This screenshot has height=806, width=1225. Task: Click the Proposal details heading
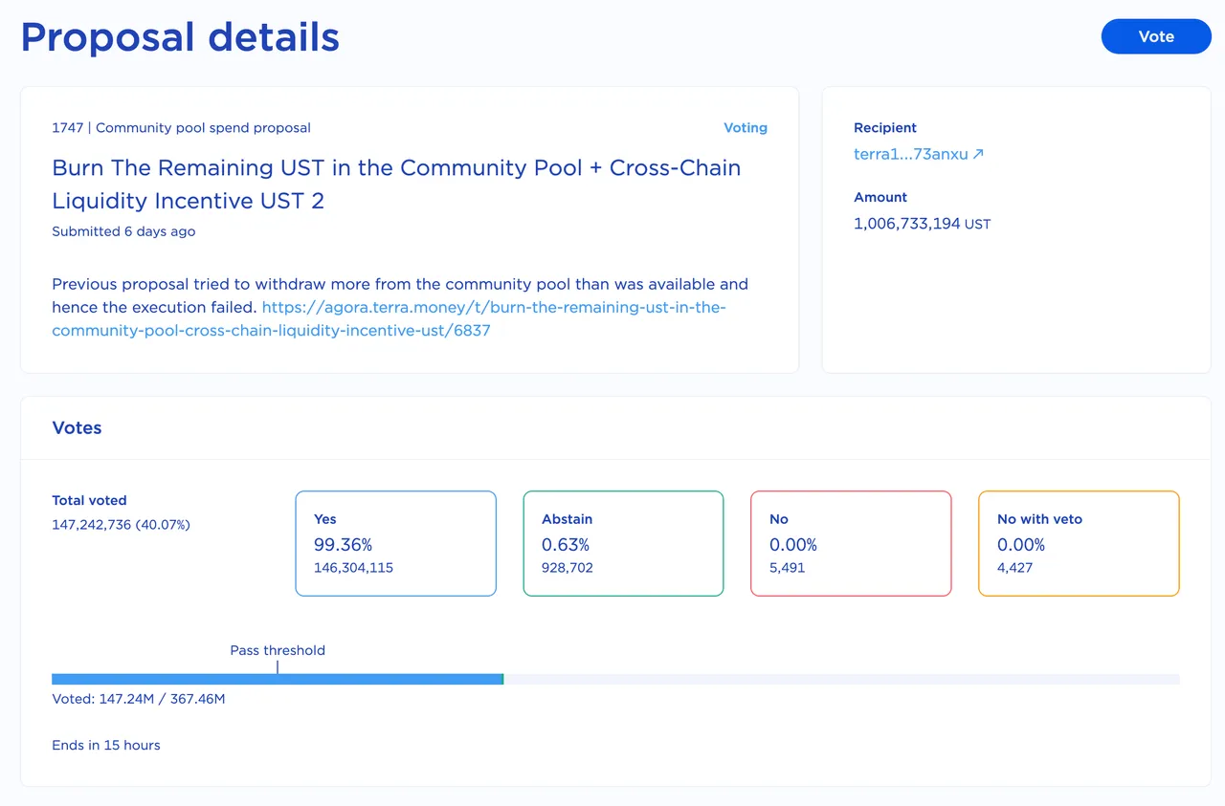(180, 37)
